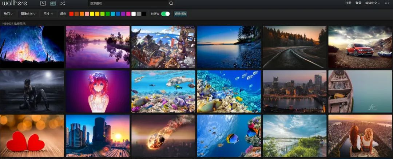Screen dimensions: 393x159
Task: Open the blue dusk pebble shoreline wallpaper
Action: pos(229,47)
